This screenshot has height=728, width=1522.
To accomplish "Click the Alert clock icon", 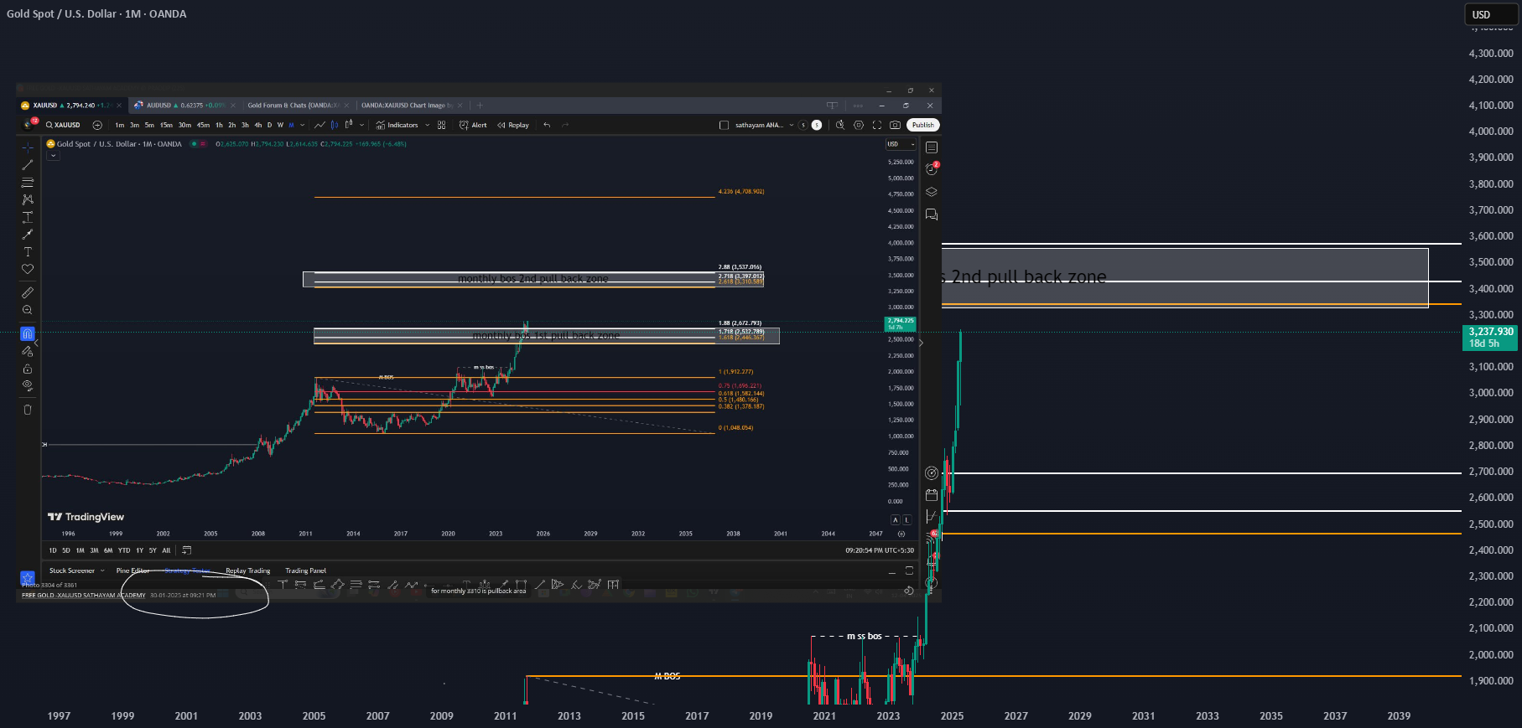I will point(474,125).
